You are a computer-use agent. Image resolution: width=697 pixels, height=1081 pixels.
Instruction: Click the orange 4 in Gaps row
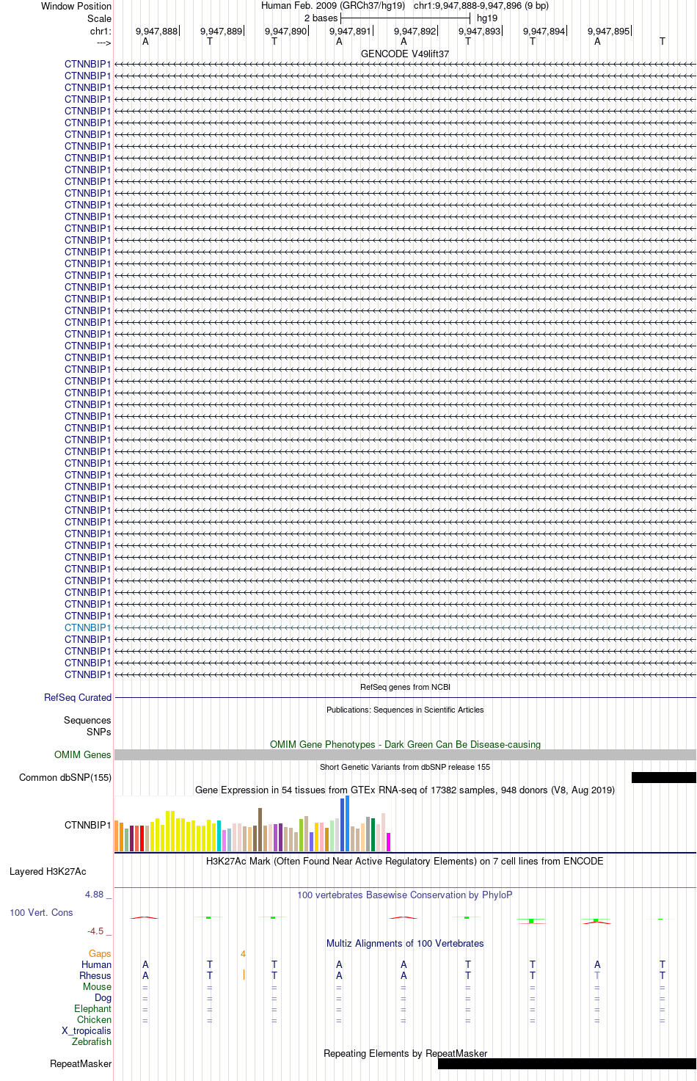(243, 954)
